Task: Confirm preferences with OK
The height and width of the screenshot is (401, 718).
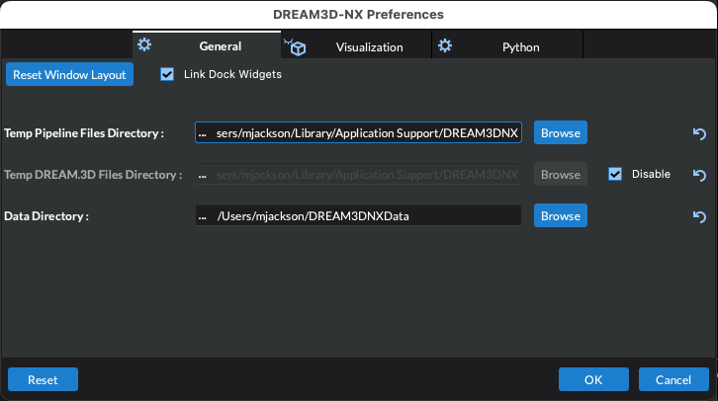Action: (x=593, y=379)
